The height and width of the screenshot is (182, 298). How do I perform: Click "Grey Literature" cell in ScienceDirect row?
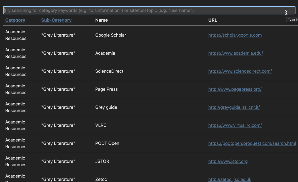[58, 71]
